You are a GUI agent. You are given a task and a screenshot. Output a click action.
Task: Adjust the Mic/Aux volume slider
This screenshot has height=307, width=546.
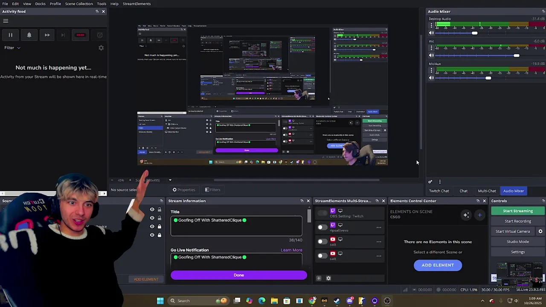(x=488, y=78)
